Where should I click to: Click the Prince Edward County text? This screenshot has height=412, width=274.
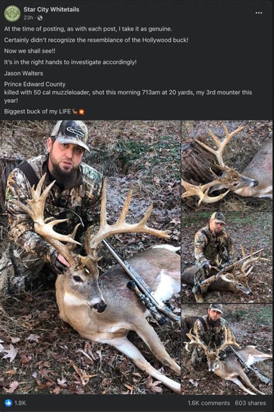coord(35,84)
